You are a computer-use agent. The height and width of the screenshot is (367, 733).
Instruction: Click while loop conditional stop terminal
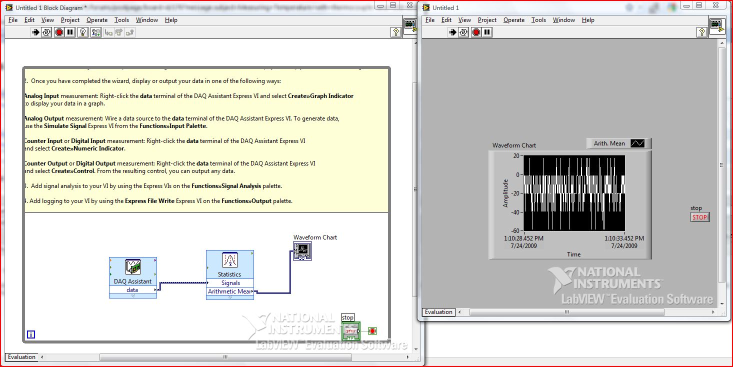point(372,331)
